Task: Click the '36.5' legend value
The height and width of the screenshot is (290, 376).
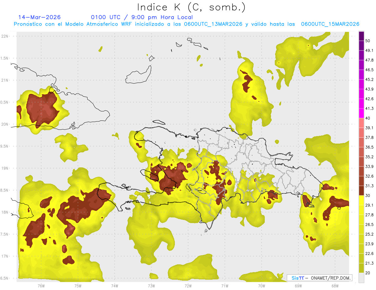Action: pos(369,147)
